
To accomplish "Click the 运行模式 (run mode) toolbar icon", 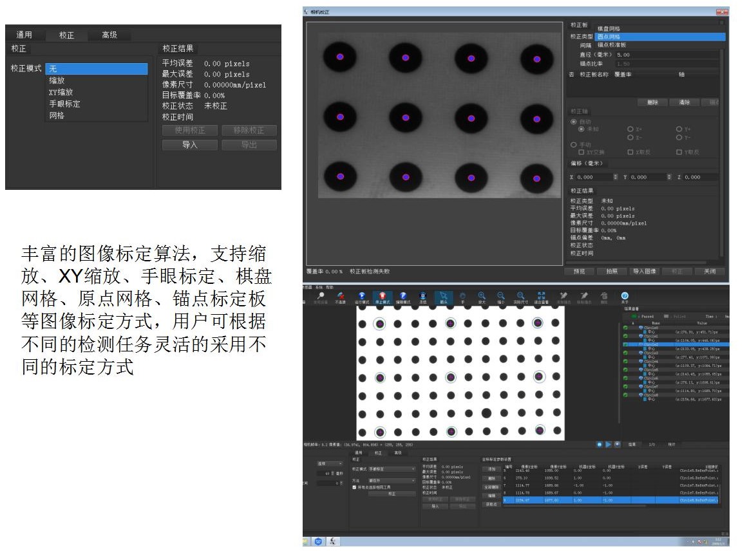I will coord(362,296).
